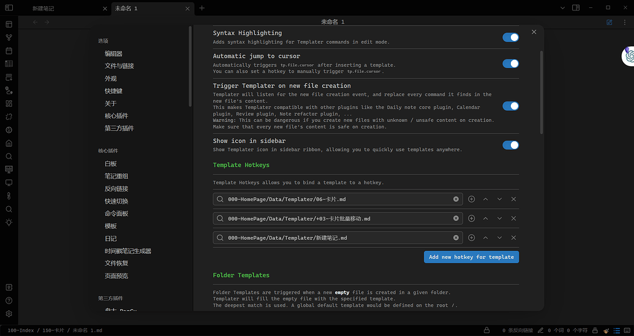Screen dimensions: 634x336
Task: Open 第三方插件 settings section
Action: click(119, 129)
